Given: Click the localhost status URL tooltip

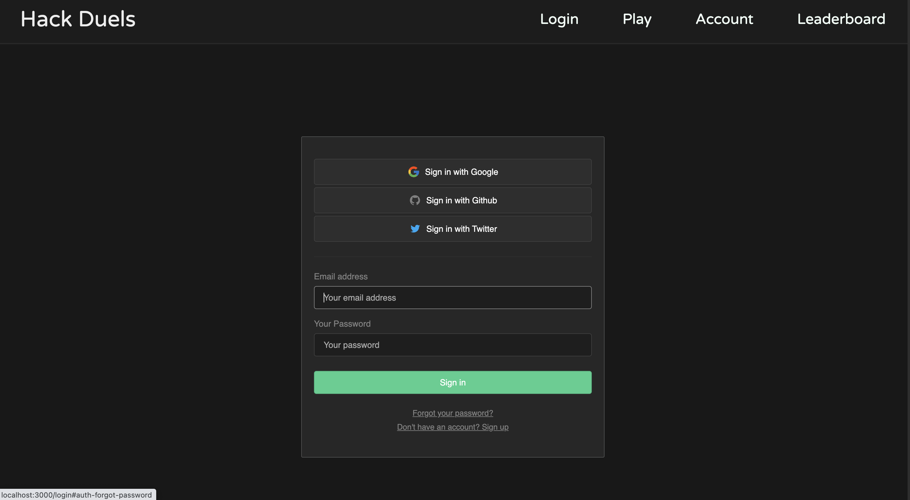Looking at the screenshot, I should click(77, 495).
